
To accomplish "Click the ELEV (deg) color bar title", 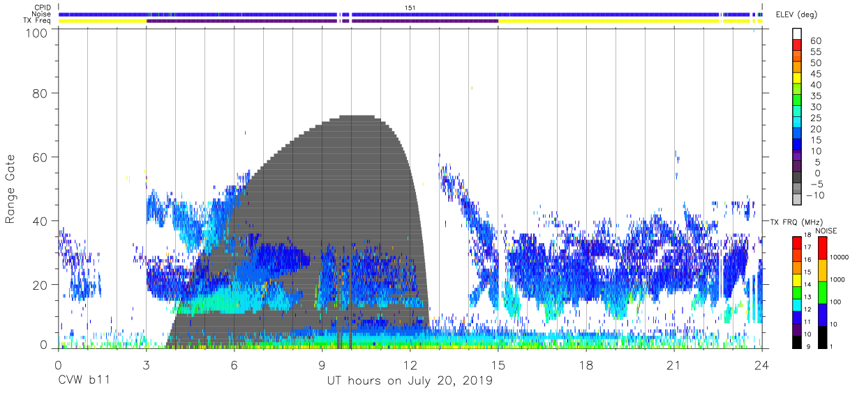I will (x=797, y=15).
